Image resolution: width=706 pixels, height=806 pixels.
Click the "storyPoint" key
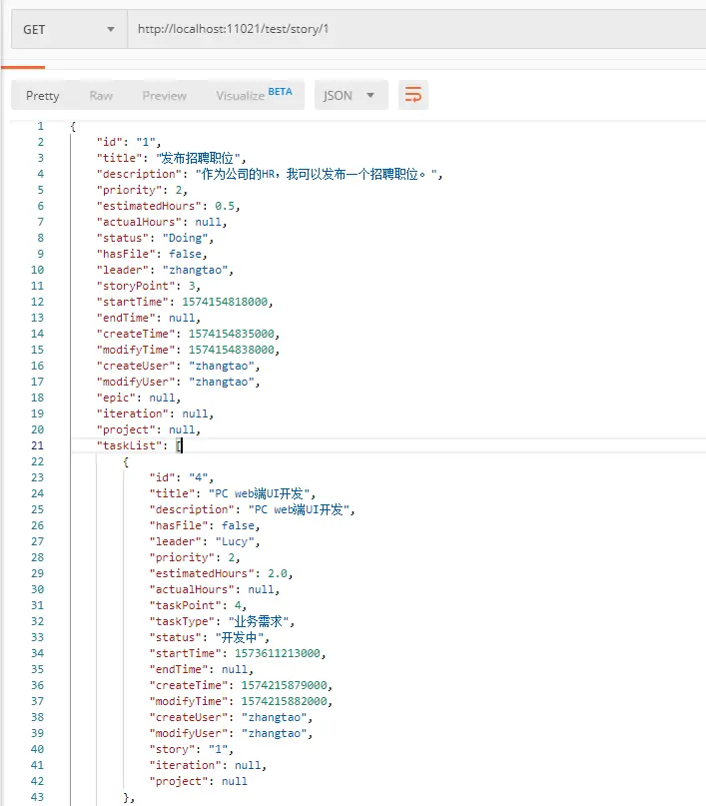(135, 286)
